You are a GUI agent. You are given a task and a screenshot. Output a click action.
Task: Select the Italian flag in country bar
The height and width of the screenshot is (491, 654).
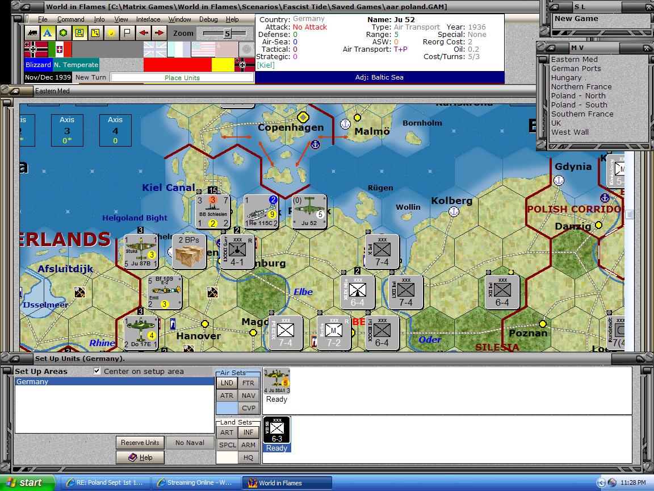60,49
